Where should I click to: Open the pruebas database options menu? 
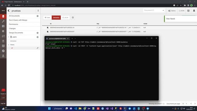point(38,11)
